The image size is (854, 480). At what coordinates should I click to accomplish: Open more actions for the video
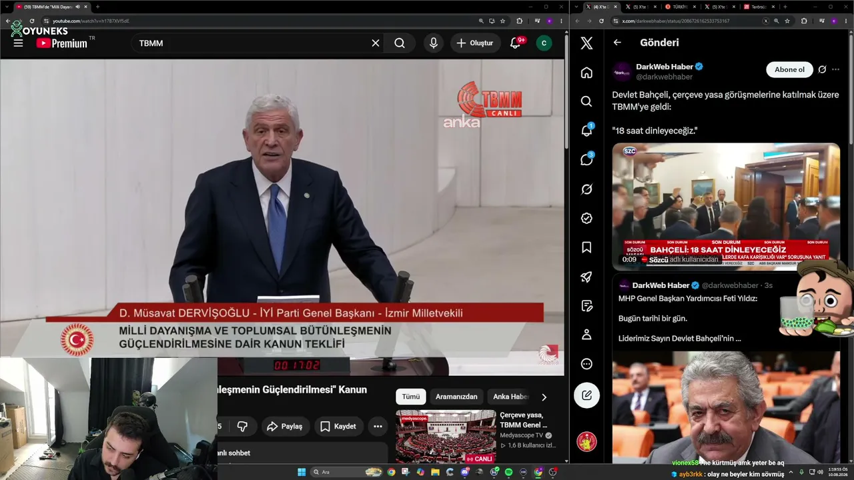[378, 426]
